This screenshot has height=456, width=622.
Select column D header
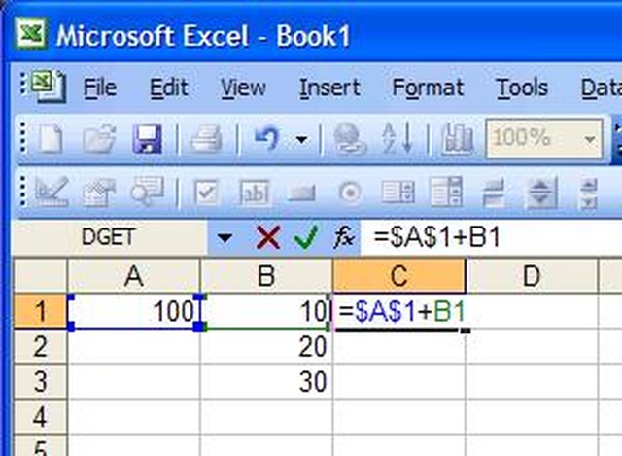click(532, 276)
